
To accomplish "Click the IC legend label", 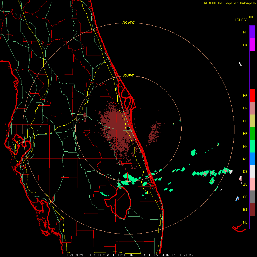I will (x=245, y=184).
